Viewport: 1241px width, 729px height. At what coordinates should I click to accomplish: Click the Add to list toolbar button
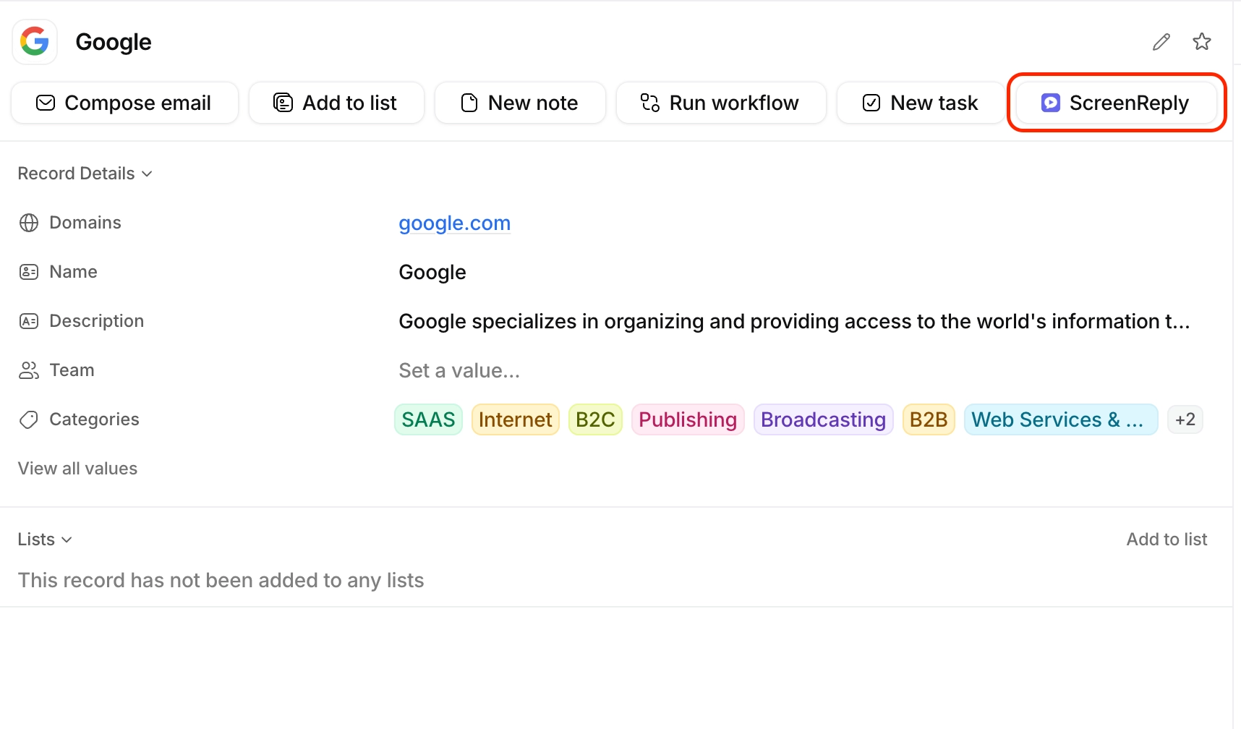click(x=336, y=103)
